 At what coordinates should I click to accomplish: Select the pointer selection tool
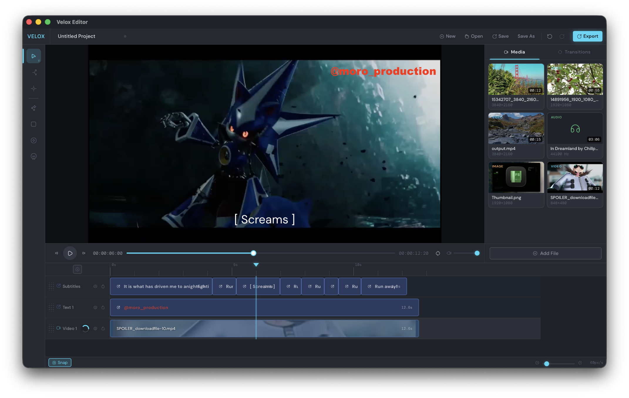tap(33, 56)
